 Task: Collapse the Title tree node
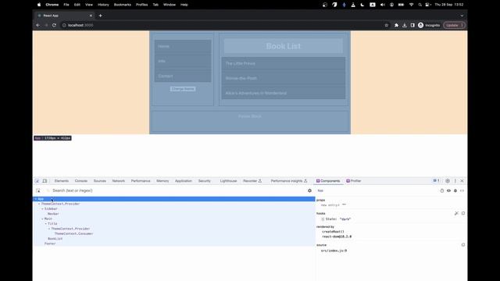point(45,224)
